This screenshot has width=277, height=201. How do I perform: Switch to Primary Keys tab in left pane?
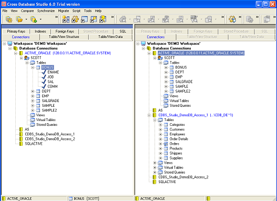click(16, 31)
